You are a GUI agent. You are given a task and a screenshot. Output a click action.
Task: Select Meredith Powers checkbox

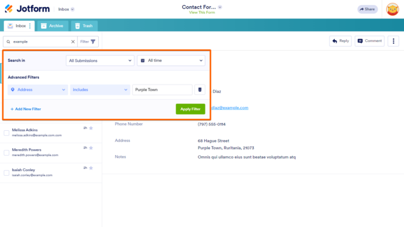[6, 153]
